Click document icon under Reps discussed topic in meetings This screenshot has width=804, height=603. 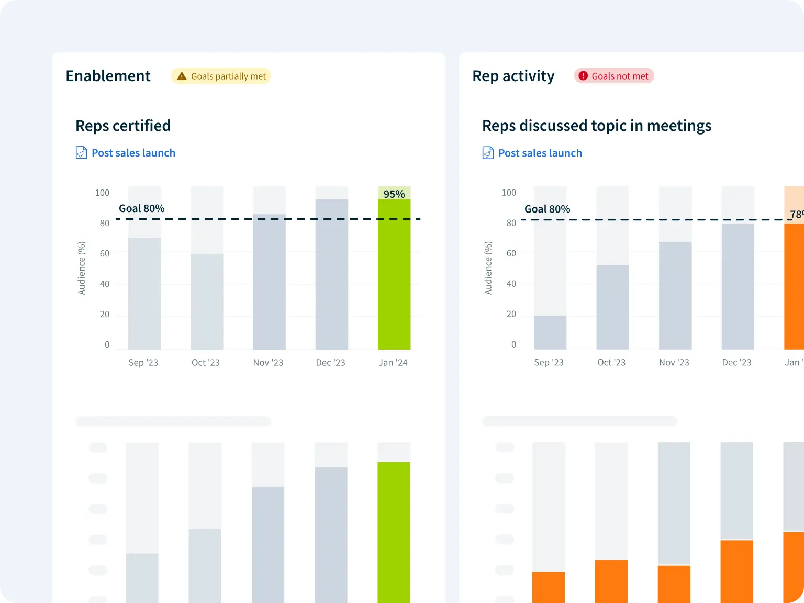click(488, 153)
